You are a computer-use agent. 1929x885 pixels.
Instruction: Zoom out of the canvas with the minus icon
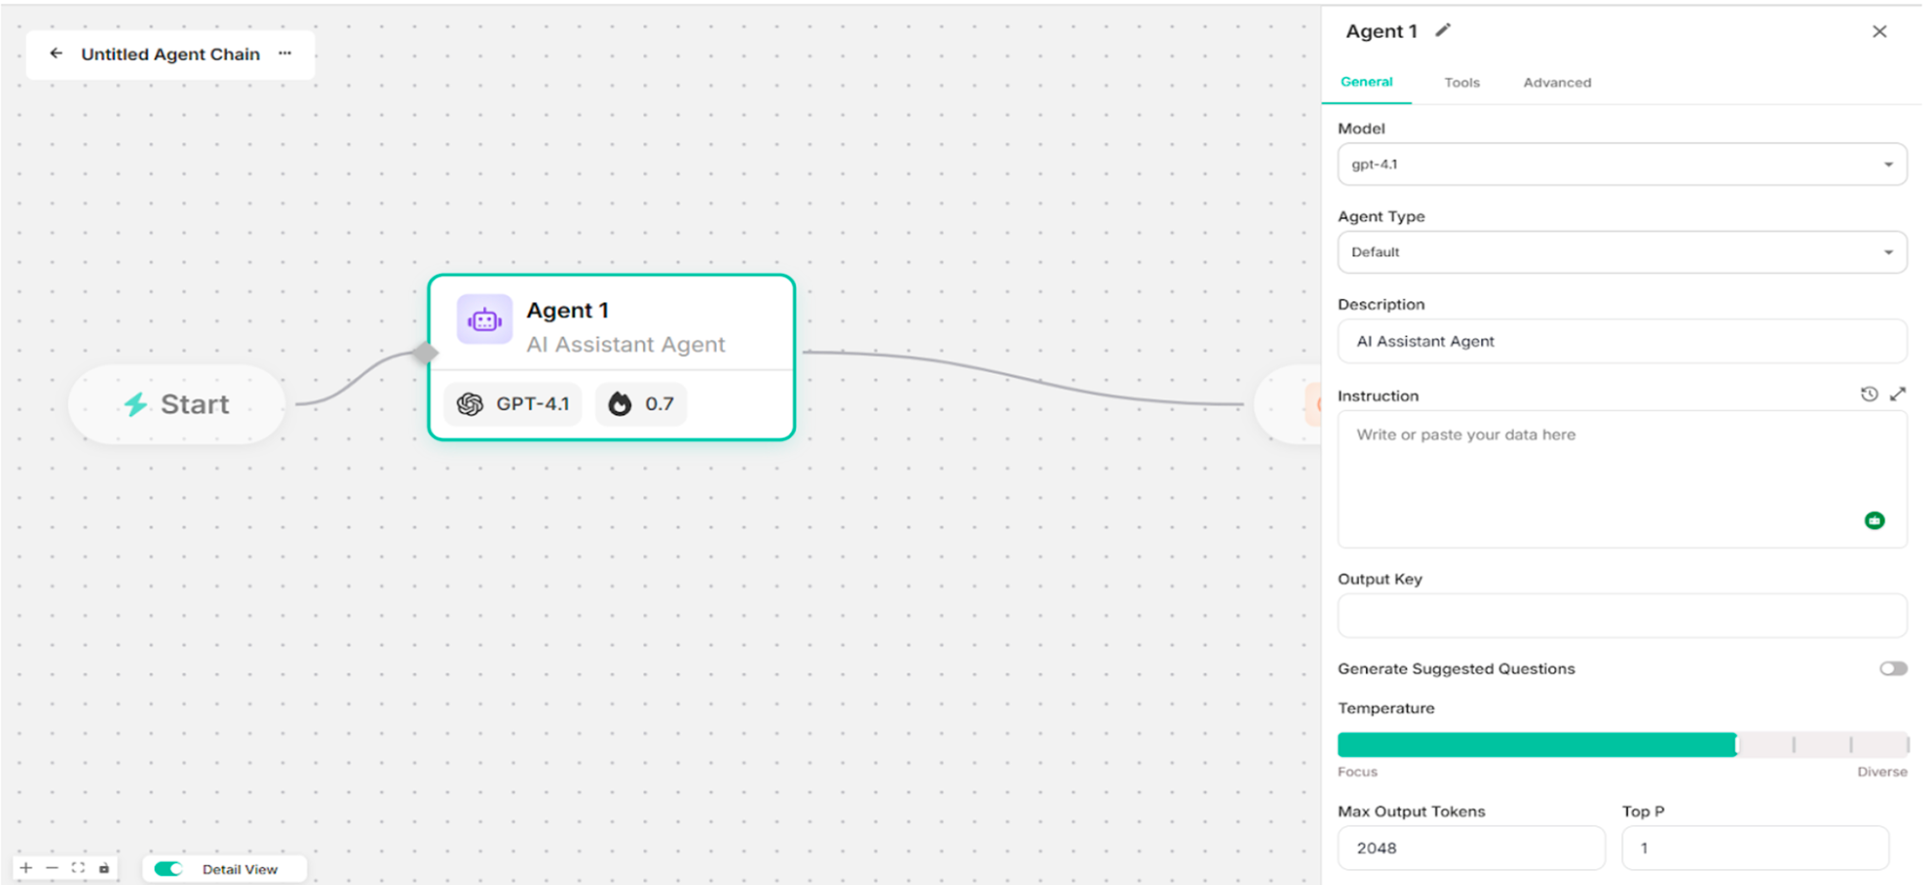click(x=52, y=868)
